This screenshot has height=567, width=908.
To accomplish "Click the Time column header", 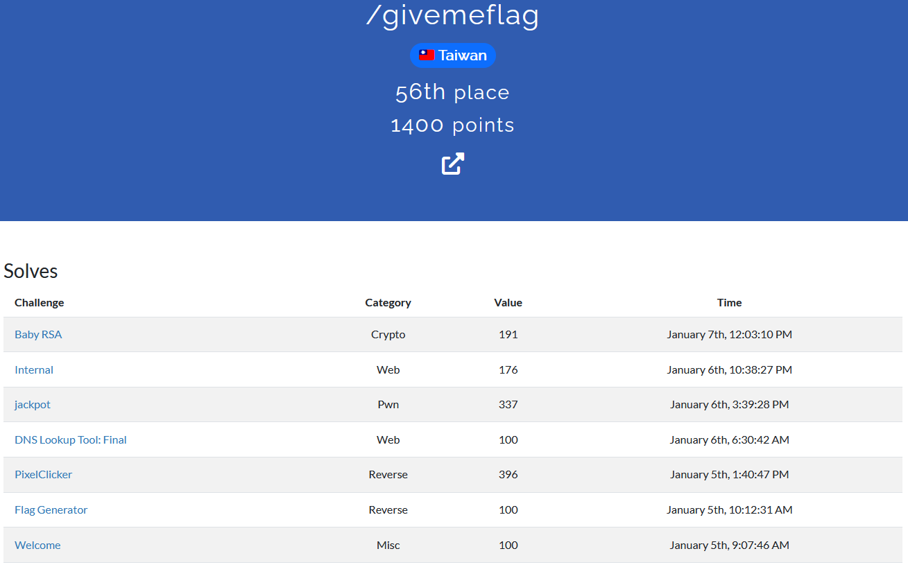I will [730, 302].
